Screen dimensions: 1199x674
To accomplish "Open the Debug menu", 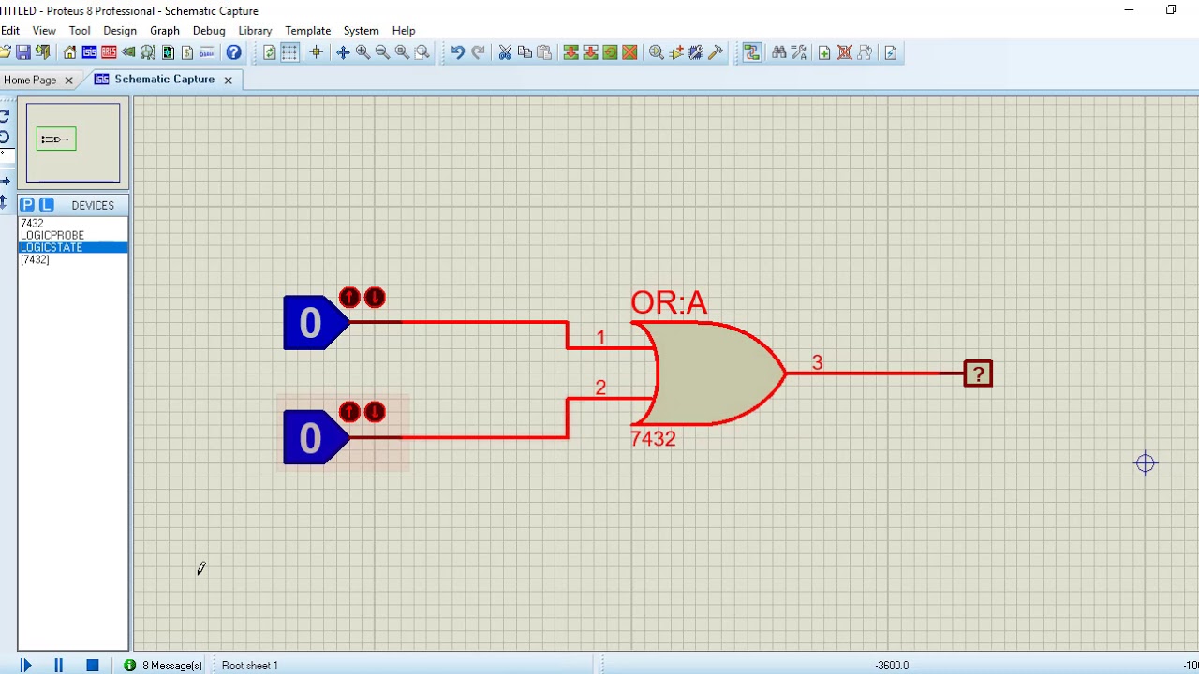I will point(209,31).
